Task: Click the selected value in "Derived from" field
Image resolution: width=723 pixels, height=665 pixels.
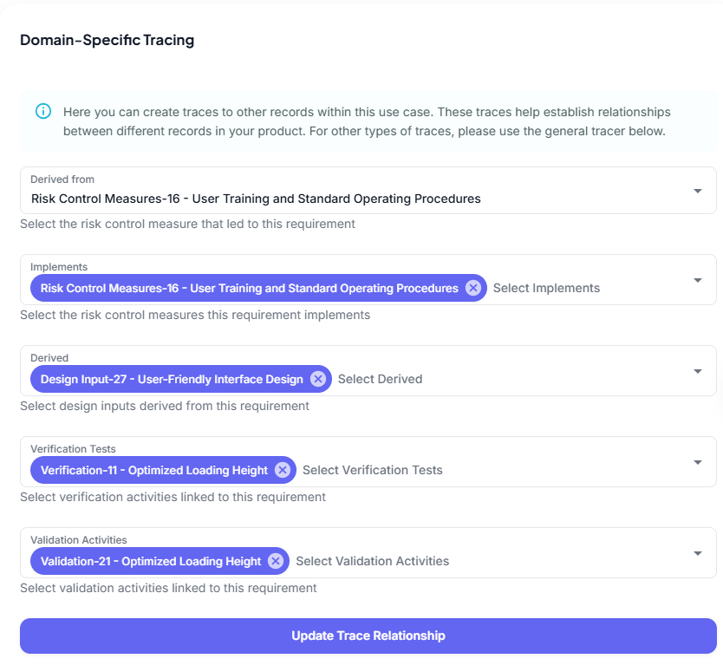Action: pos(256,199)
